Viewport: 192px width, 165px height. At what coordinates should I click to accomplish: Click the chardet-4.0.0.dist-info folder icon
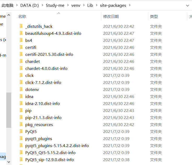(21, 68)
